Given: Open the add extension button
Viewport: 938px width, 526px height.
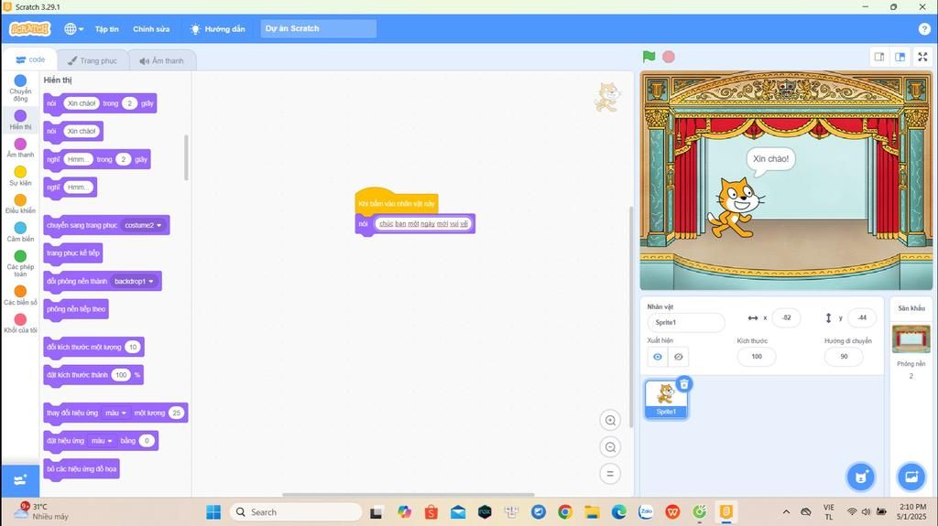Looking at the screenshot, I should 19,479.
